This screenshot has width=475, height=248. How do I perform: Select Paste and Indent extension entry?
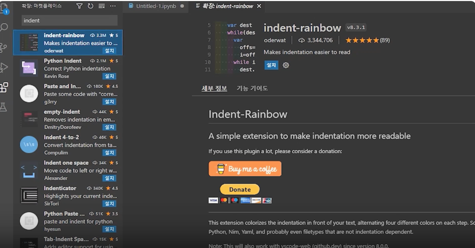tap(68, 94)
